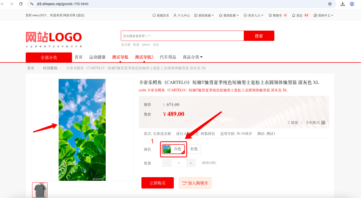Select the grey T-shirt thumbnail
Image resolution: width=361 pixels, height=198 pixels.
pos(40,190)
